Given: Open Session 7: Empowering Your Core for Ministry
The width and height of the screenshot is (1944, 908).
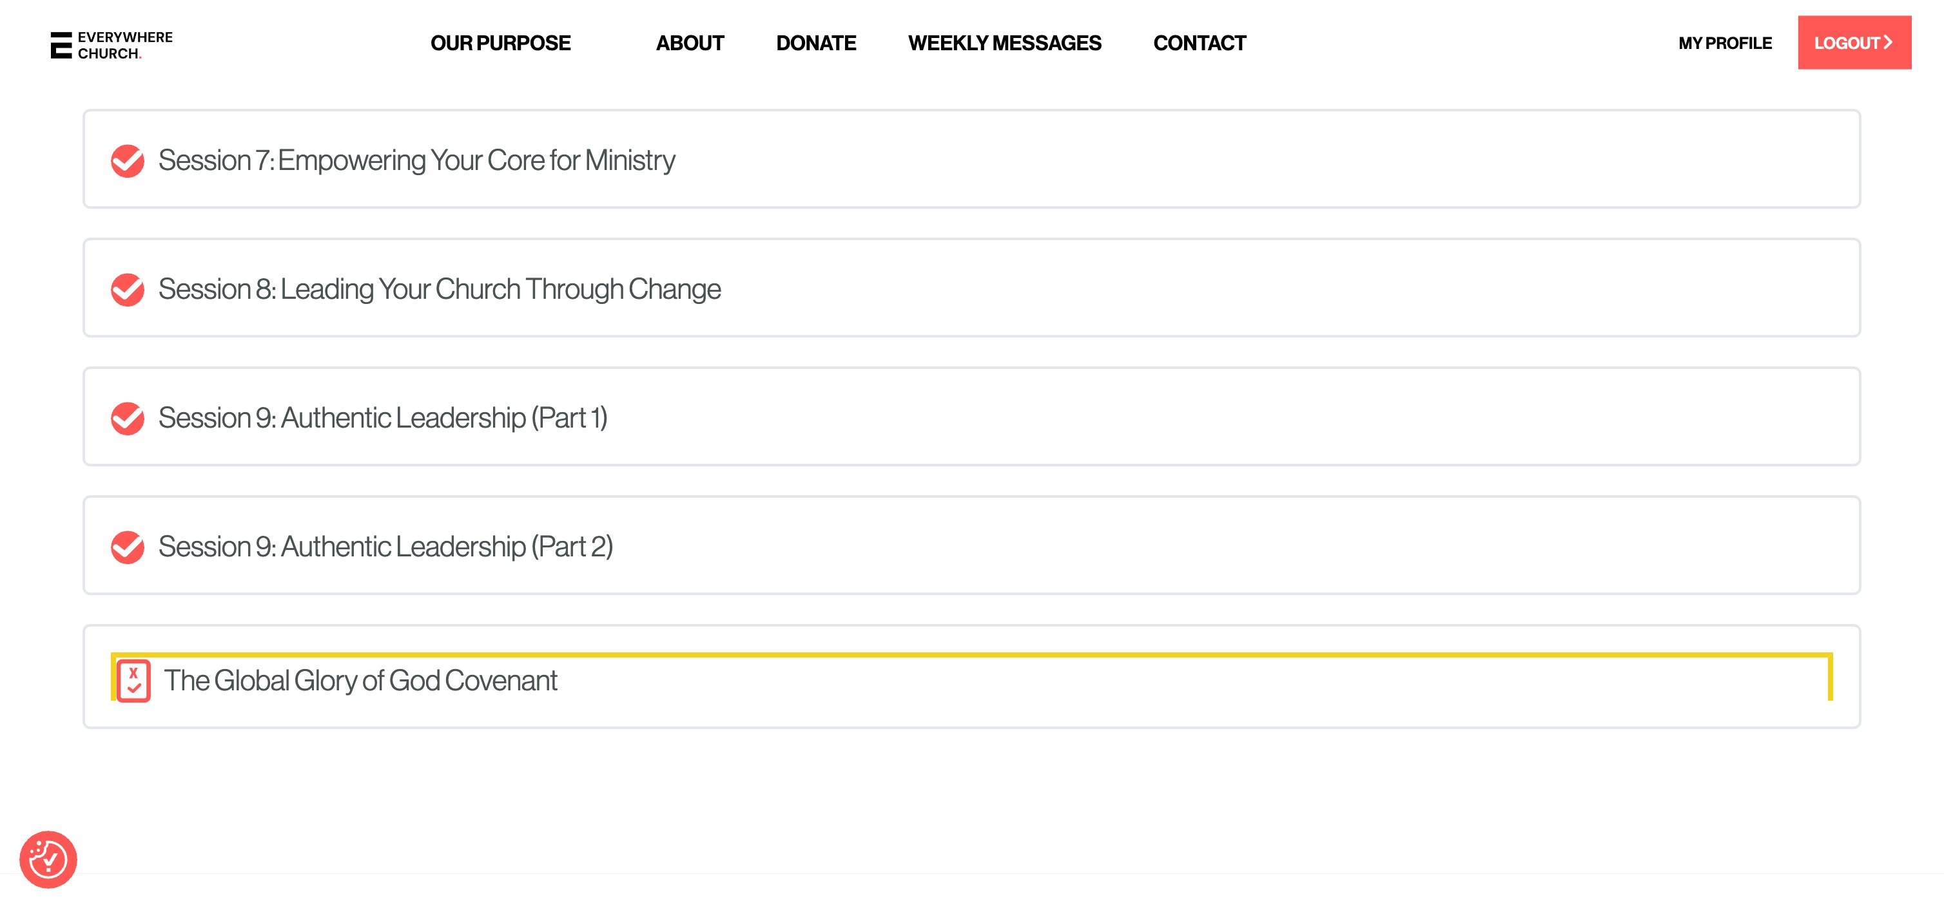Looking at the screenshot, I should (416, 160).
